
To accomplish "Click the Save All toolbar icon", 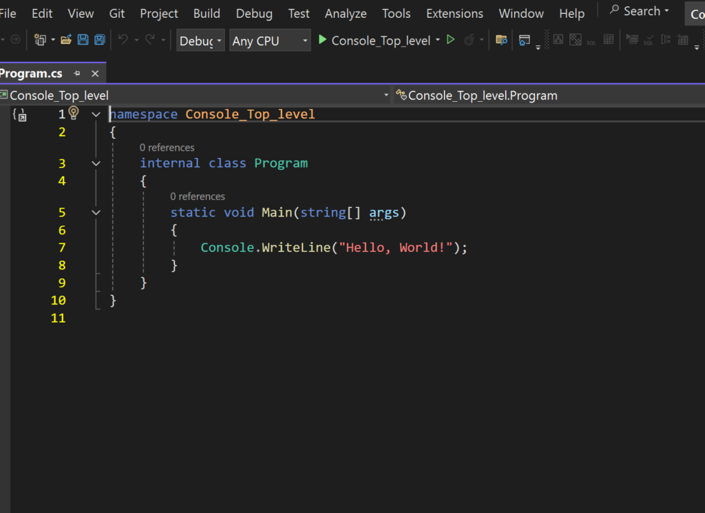I will (100, 41).
